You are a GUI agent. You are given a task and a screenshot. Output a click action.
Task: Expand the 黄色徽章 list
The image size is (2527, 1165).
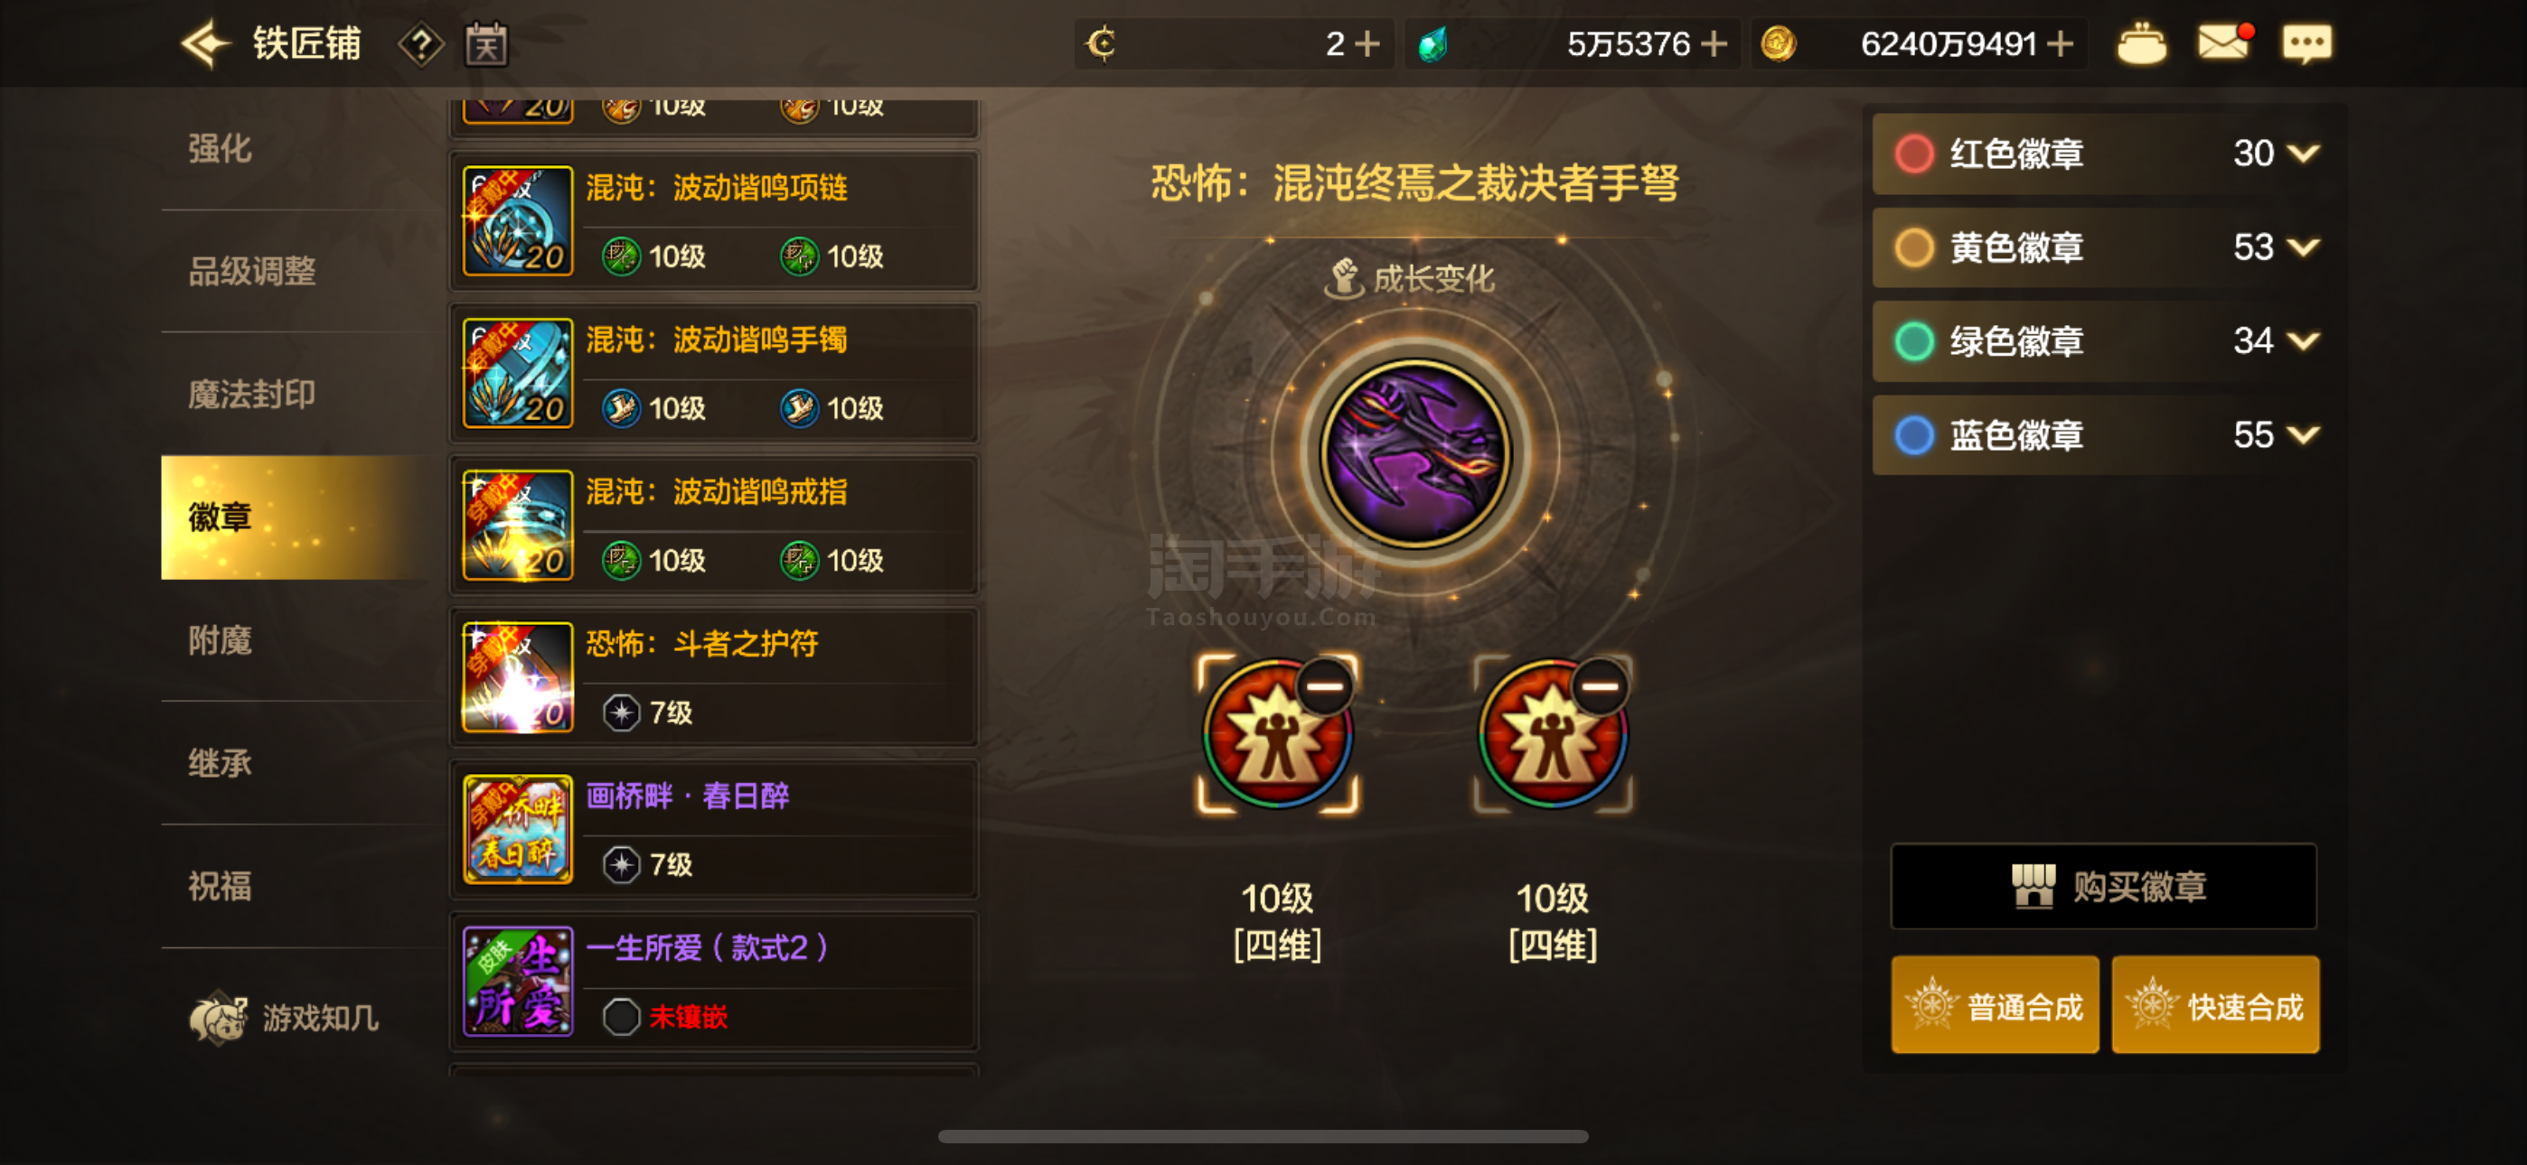click(x=2302, y=247)
